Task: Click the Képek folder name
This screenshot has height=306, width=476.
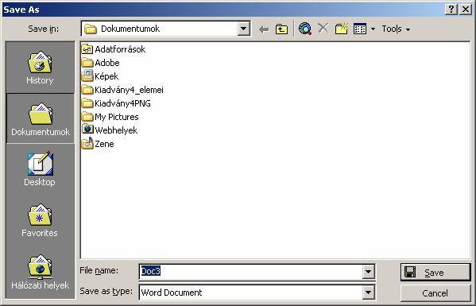Action: coord(106,76)
